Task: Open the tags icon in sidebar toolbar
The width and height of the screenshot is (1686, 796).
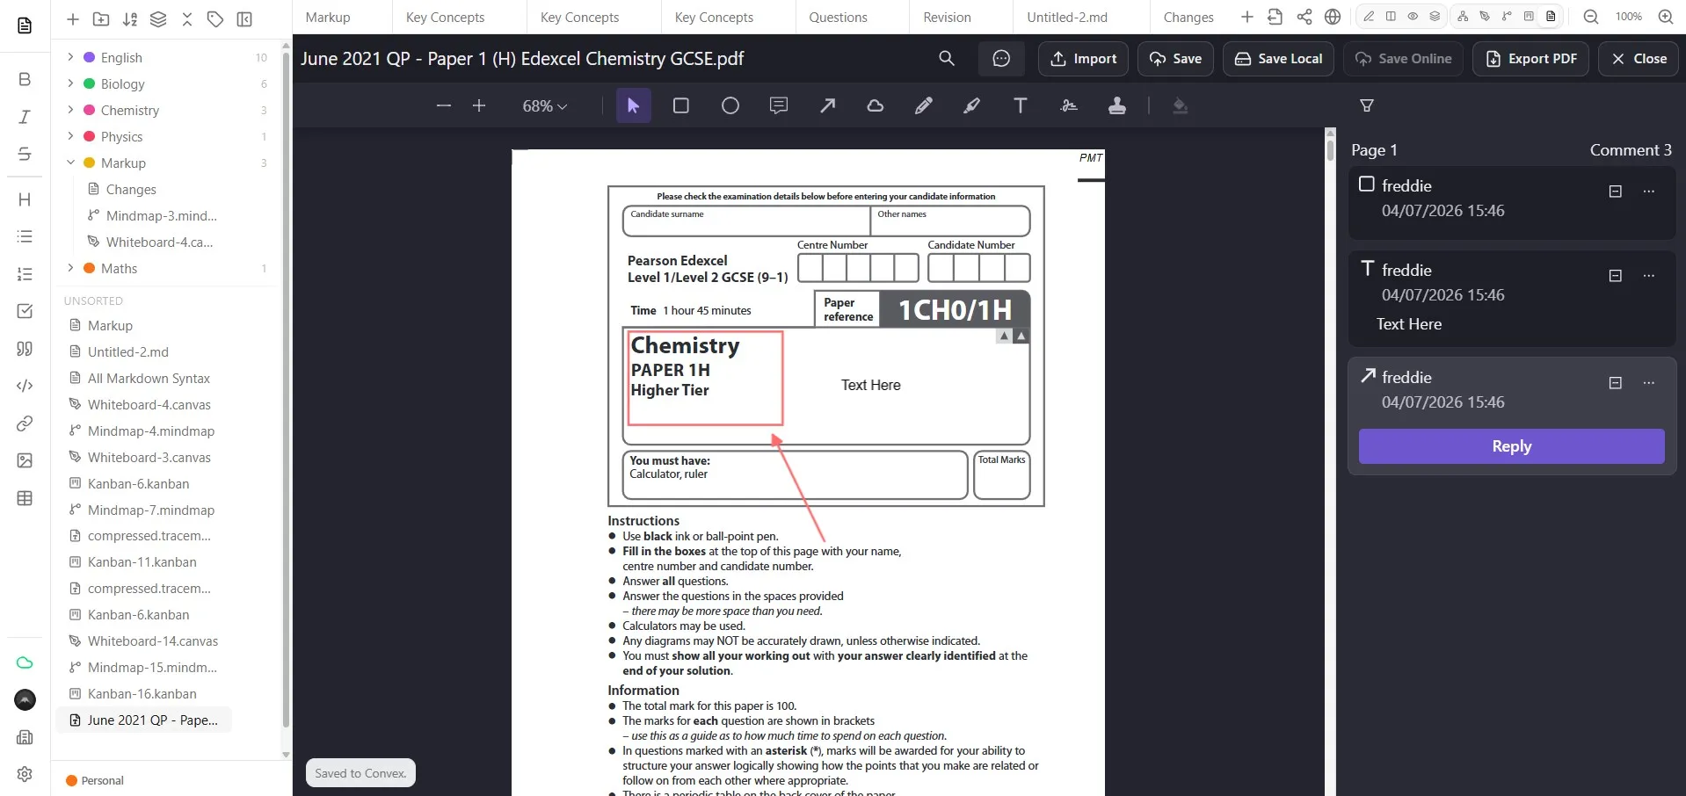Action: click(x=214, y=18)
